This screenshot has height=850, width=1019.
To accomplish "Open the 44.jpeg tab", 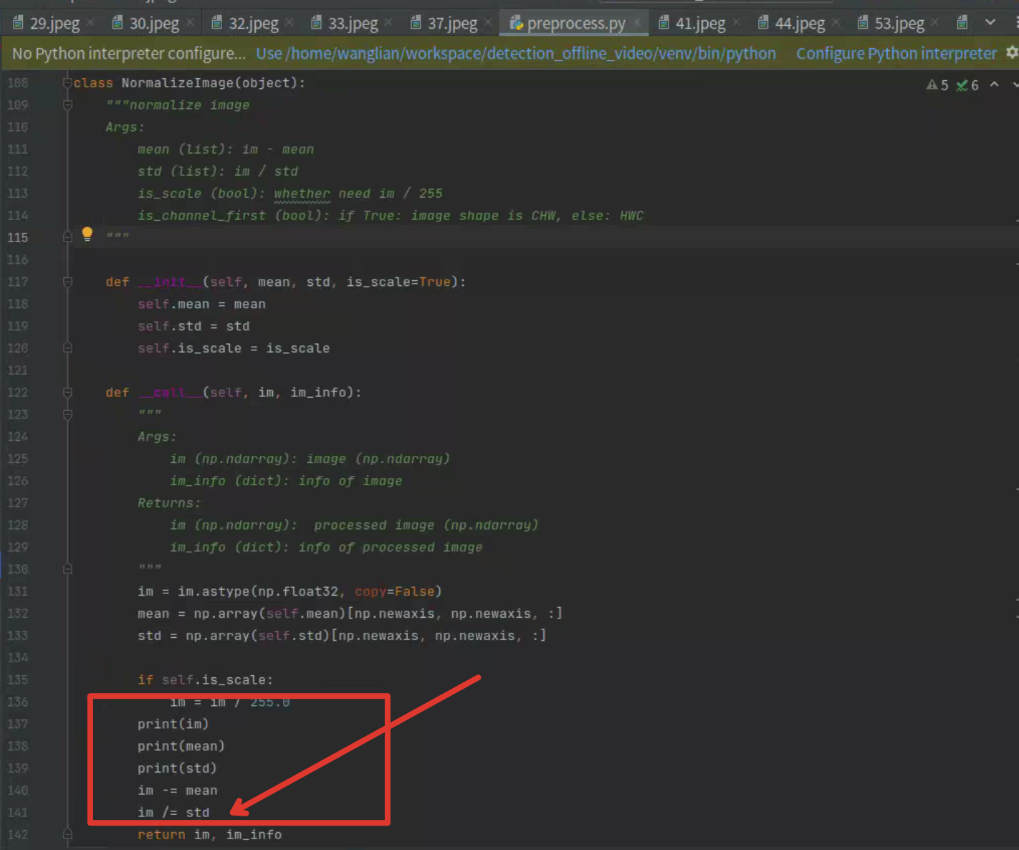I will coord(800,24).
